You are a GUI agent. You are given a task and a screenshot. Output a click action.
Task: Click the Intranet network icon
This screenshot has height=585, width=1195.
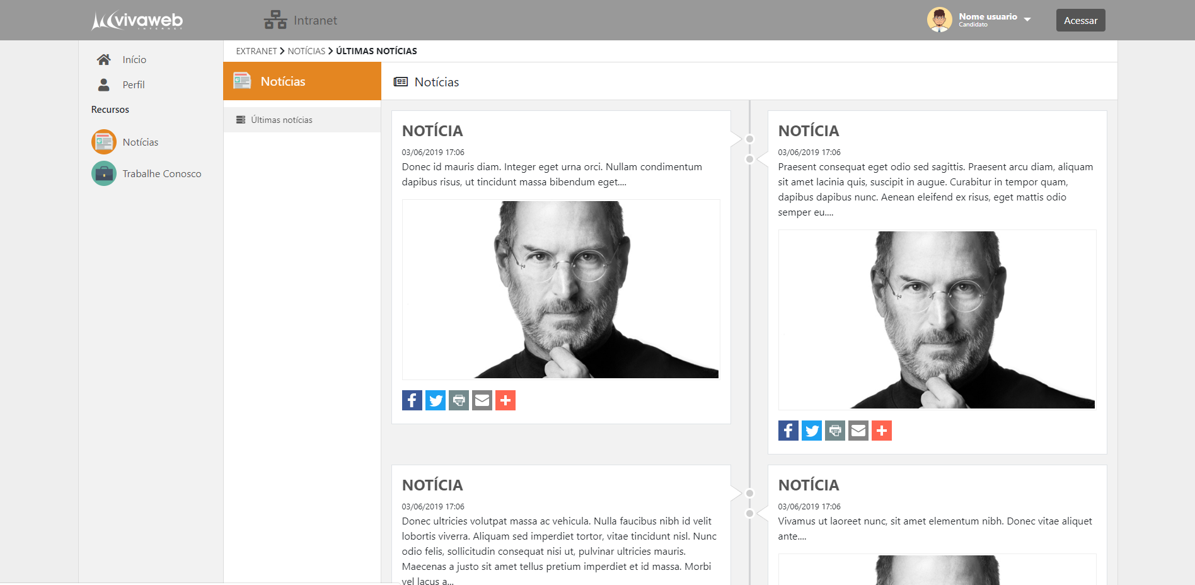click(x=275, y=20)
